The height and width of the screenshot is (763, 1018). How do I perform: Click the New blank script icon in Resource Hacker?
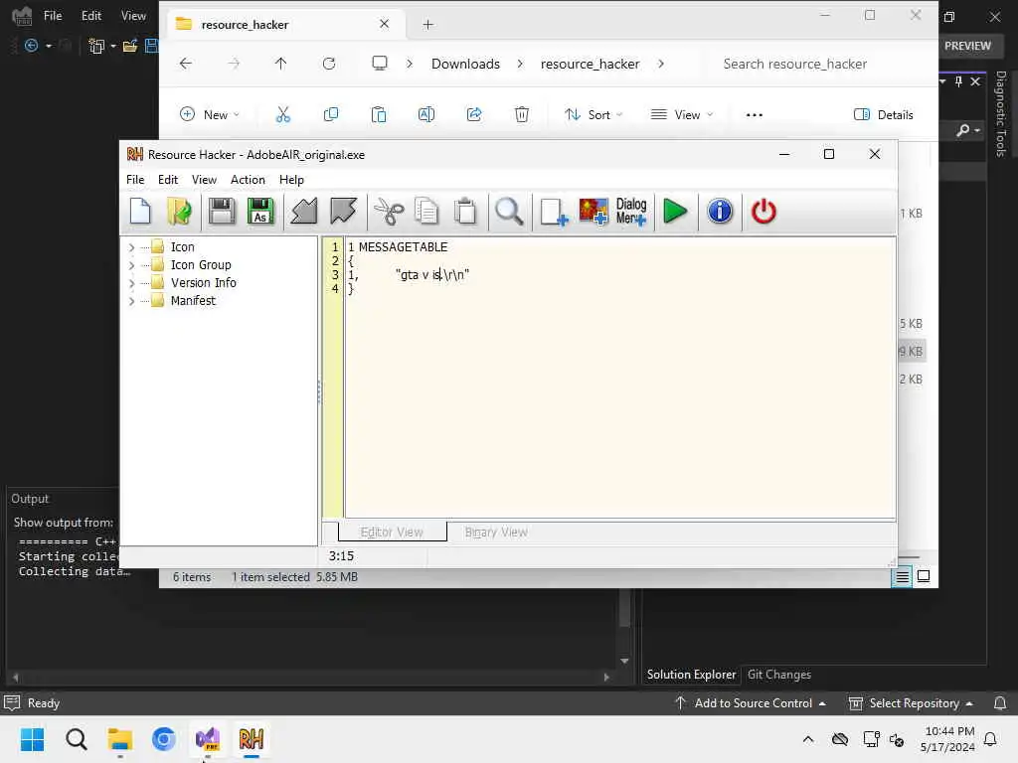point(140,212)
